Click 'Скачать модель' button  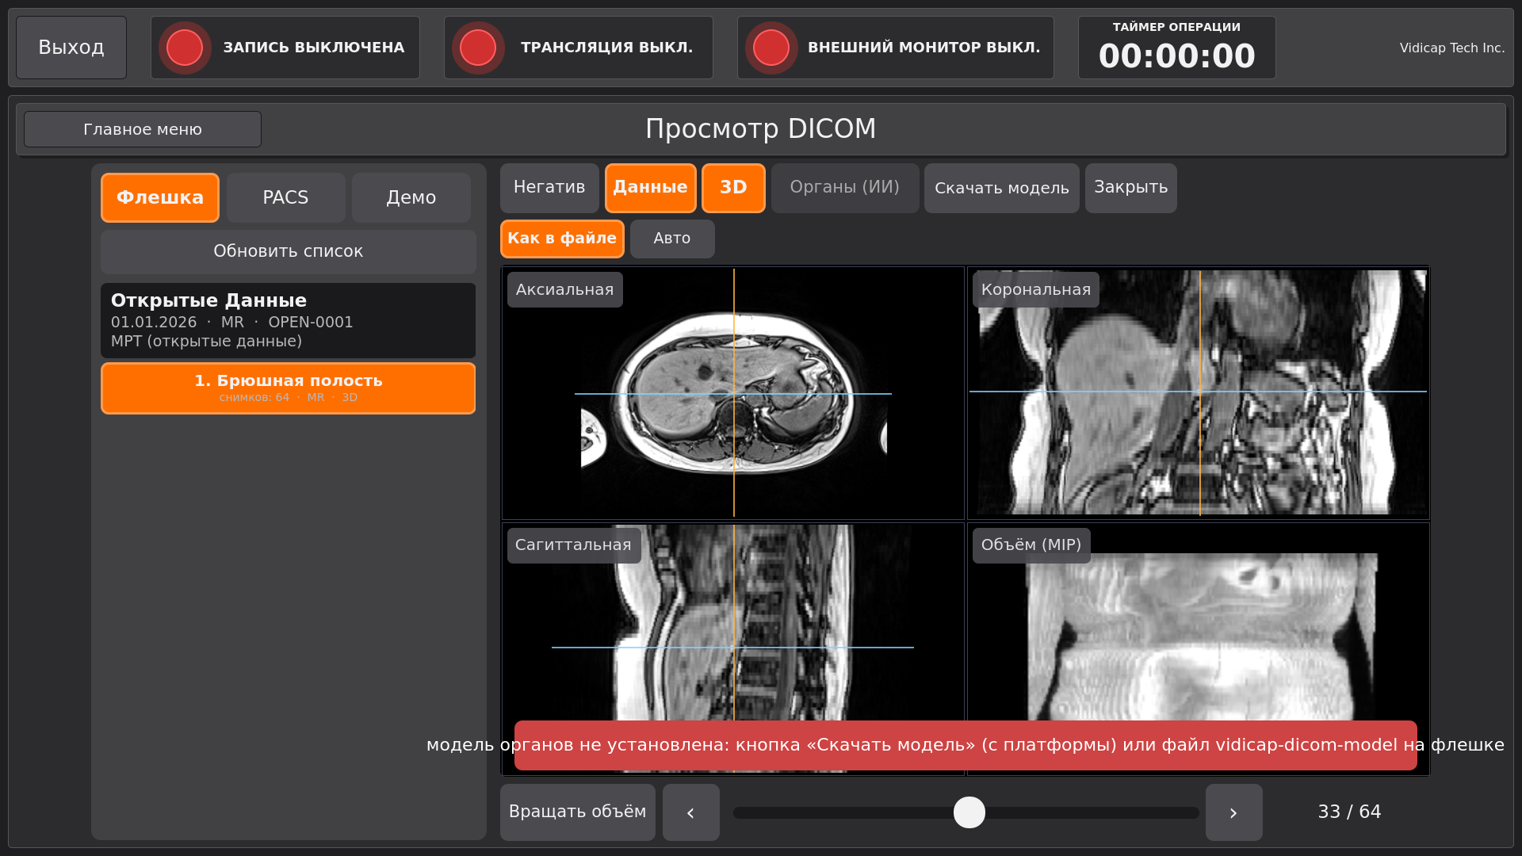tap(1002, 188)
